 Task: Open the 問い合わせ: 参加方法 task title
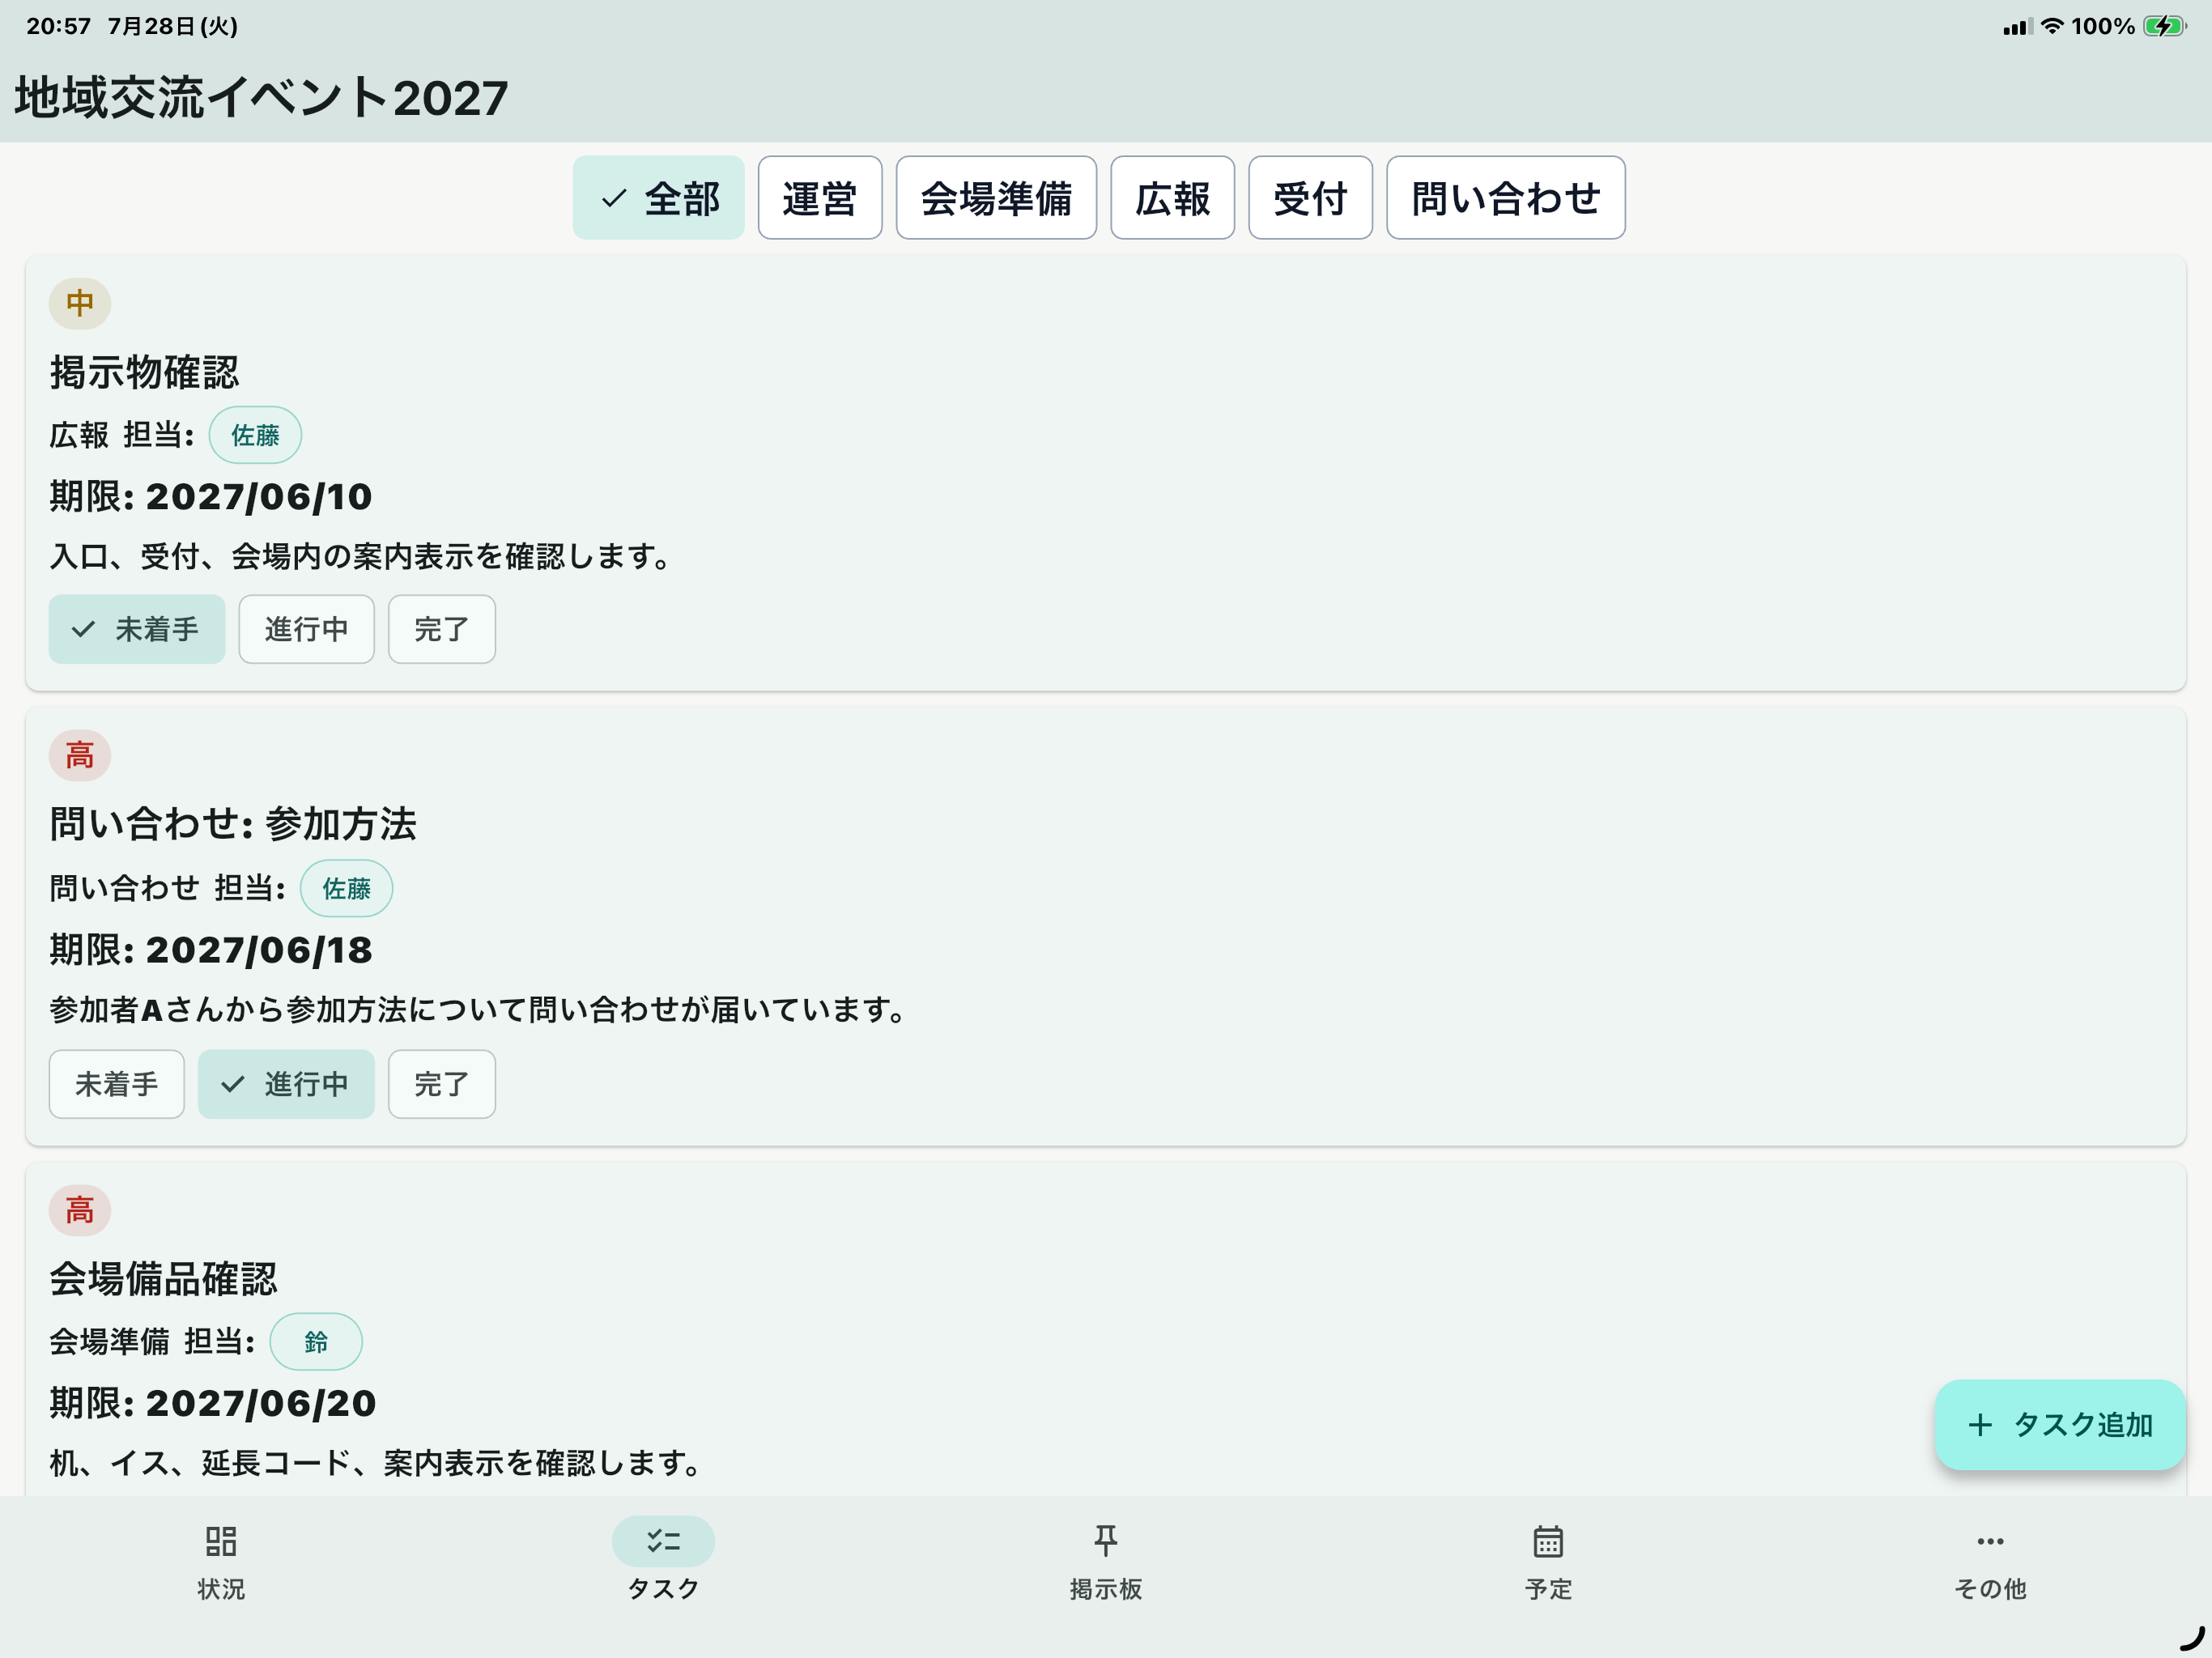tap(233, 824)
